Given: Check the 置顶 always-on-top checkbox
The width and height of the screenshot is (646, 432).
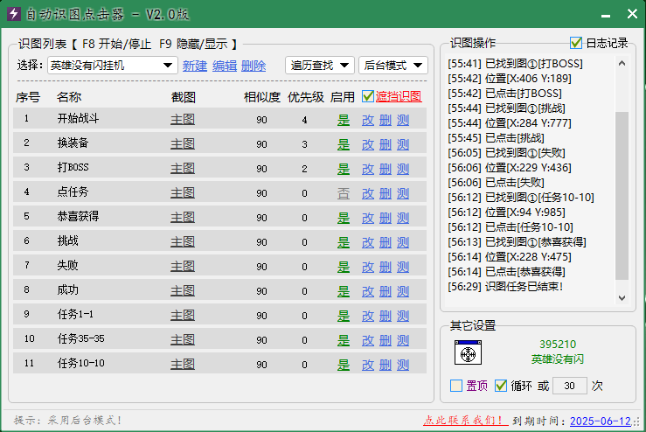Looking at the screenshot, I should 456,386.
